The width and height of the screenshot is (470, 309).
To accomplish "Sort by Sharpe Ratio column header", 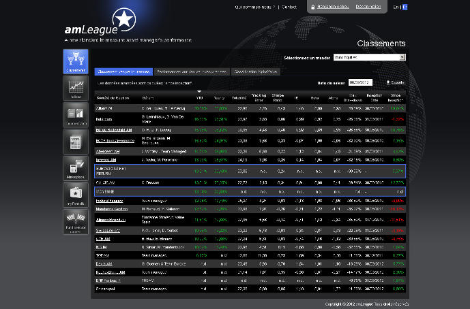I will click(278, 97).
